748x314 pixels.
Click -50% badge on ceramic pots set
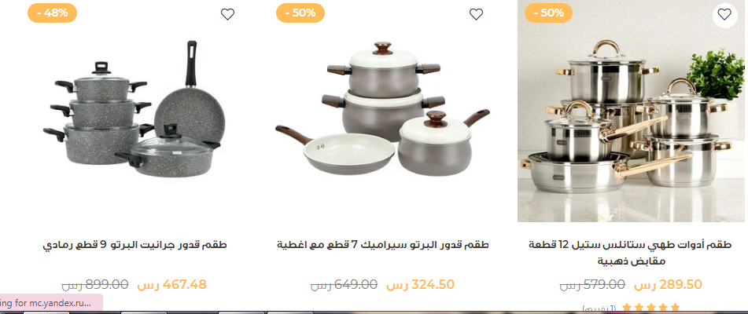coord(300,13)
